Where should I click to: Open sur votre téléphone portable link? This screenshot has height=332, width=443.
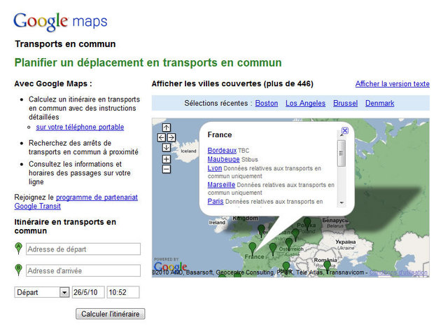pyautogui.click(x=80, y=127)
